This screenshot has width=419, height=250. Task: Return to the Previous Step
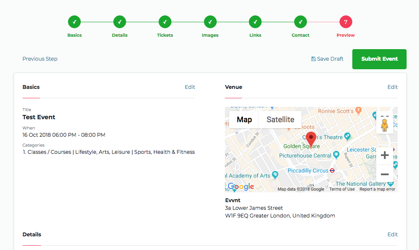(40, 59)
